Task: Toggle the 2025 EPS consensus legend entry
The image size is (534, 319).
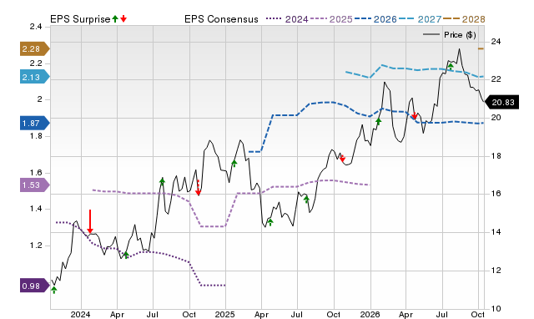Action: [x=331, y=19]
